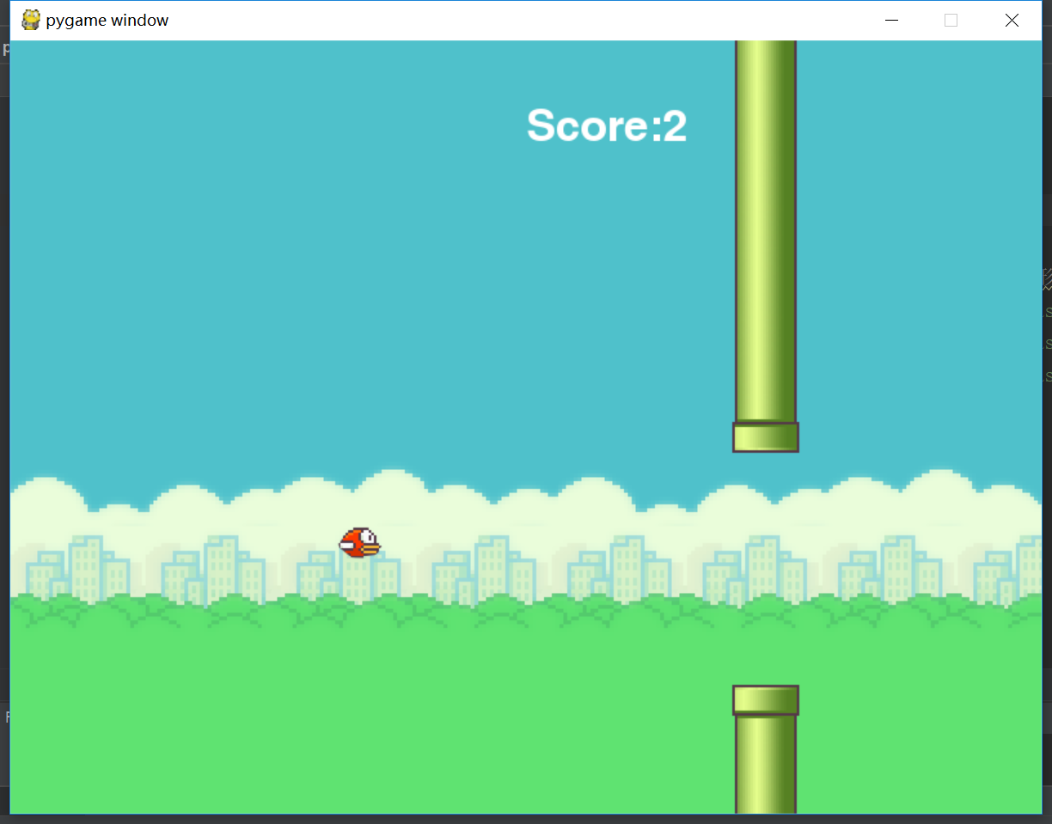Click the bottom pipe's cap
Image resolution: width=1052 pixels, height=824 pixels.
[x=765, y=699]
